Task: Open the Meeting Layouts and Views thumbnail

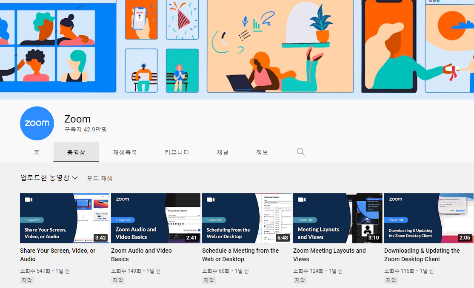Action: click(x=338, y=218)
